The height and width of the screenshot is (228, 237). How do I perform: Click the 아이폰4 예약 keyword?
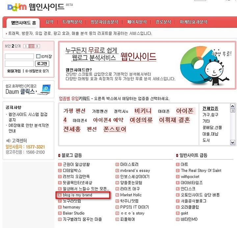(108, 120)
